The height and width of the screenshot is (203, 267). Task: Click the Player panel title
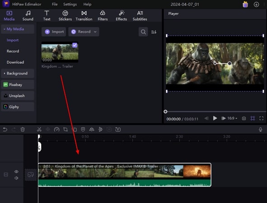(x=173, y=14)
